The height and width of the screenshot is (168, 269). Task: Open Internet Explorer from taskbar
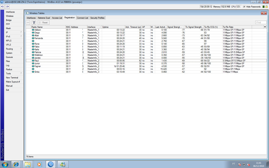(x=16, y=164)
